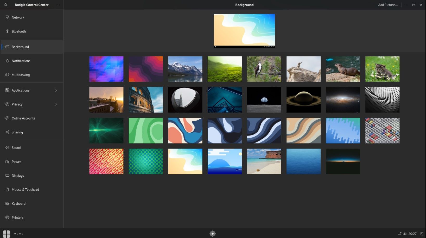Click the Bluetooth icon in the sidebar
This screenshot has width=426, height=238.
[7, 31]
